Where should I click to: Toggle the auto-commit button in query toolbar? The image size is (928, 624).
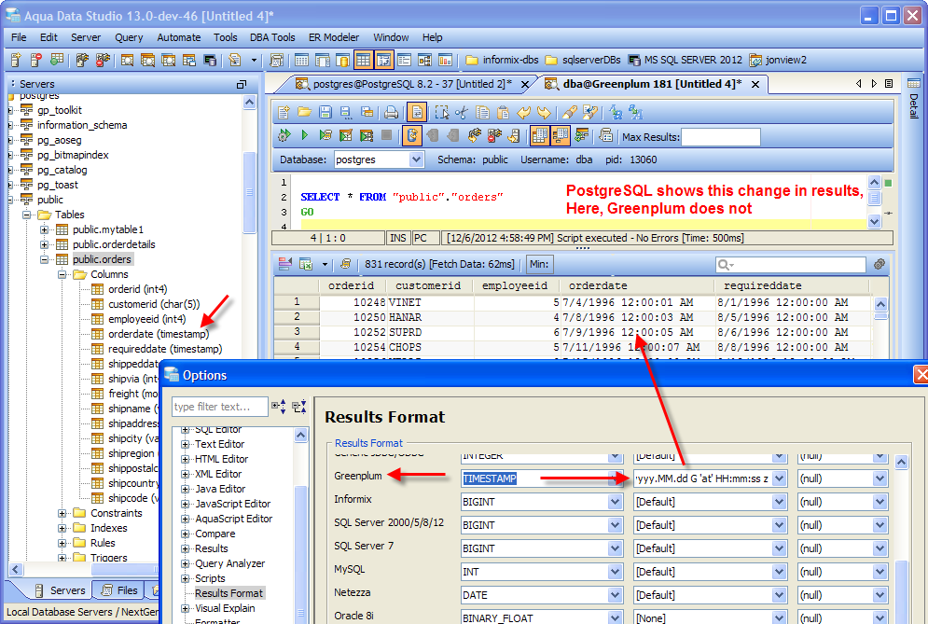412,135
